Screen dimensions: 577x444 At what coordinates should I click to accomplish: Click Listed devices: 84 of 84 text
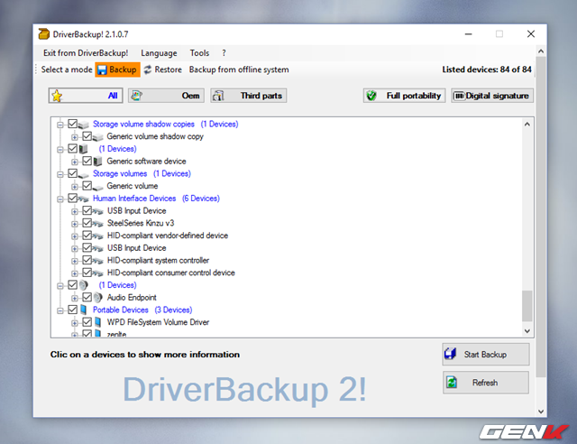click(x=487, y=69)
